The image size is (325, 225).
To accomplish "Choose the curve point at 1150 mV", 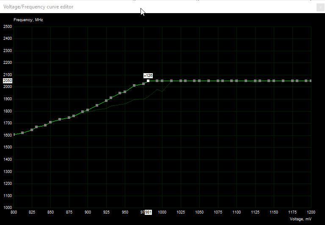I will [x=274, y=81].
